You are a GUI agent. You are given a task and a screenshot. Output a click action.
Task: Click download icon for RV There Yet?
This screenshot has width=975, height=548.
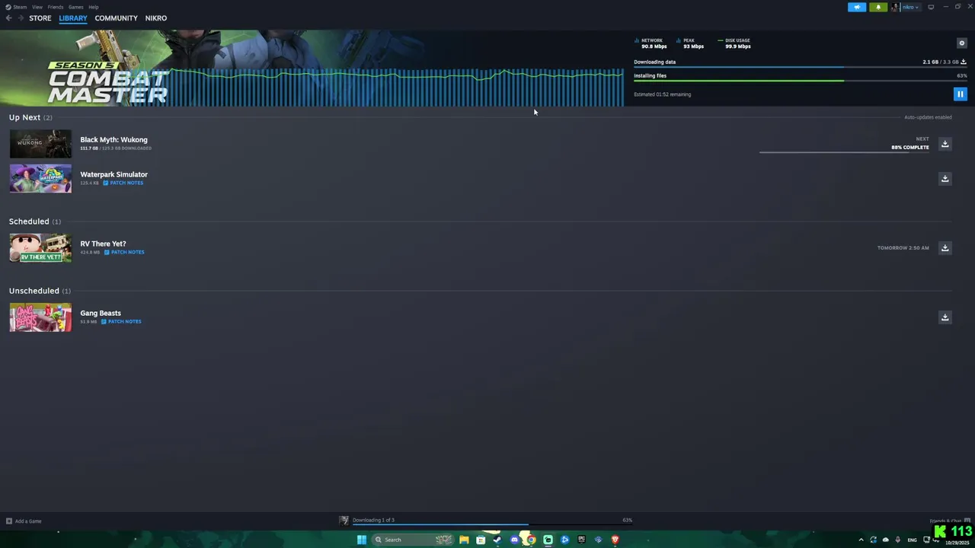[x=945, y=248]
